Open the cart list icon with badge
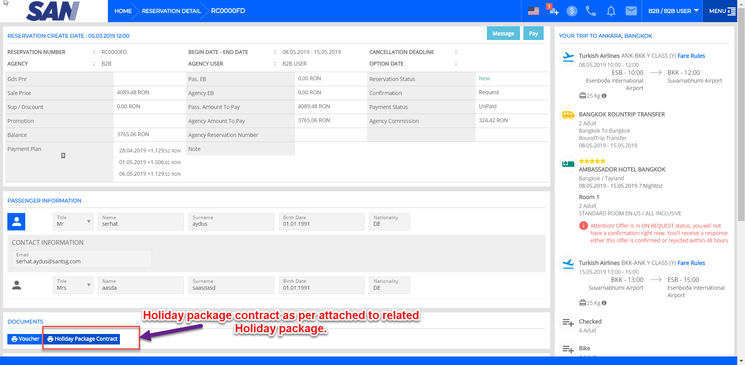This screenshot has width=745, height=365. (x=552, y=10)
